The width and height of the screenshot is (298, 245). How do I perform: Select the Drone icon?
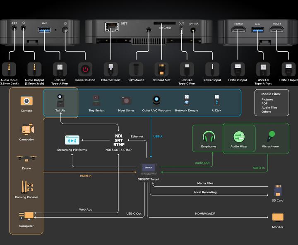coord(26,159)
